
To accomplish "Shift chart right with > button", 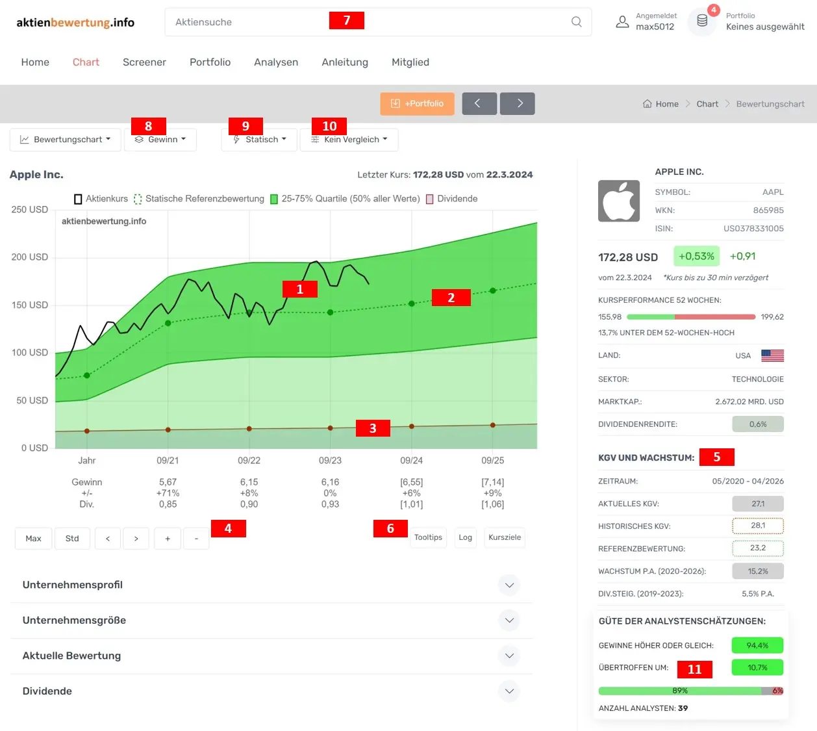I will tap(136, 539).
